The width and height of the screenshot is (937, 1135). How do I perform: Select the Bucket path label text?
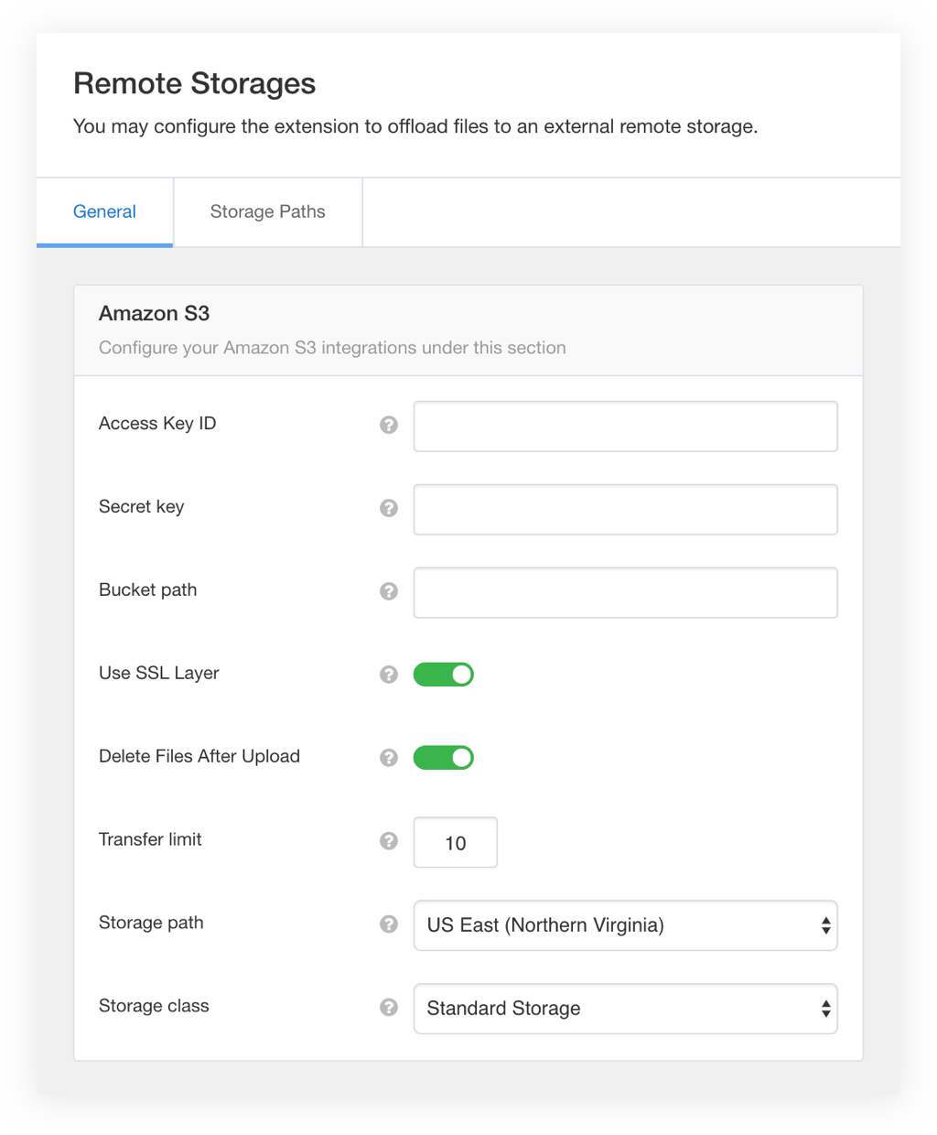point(148,590)
